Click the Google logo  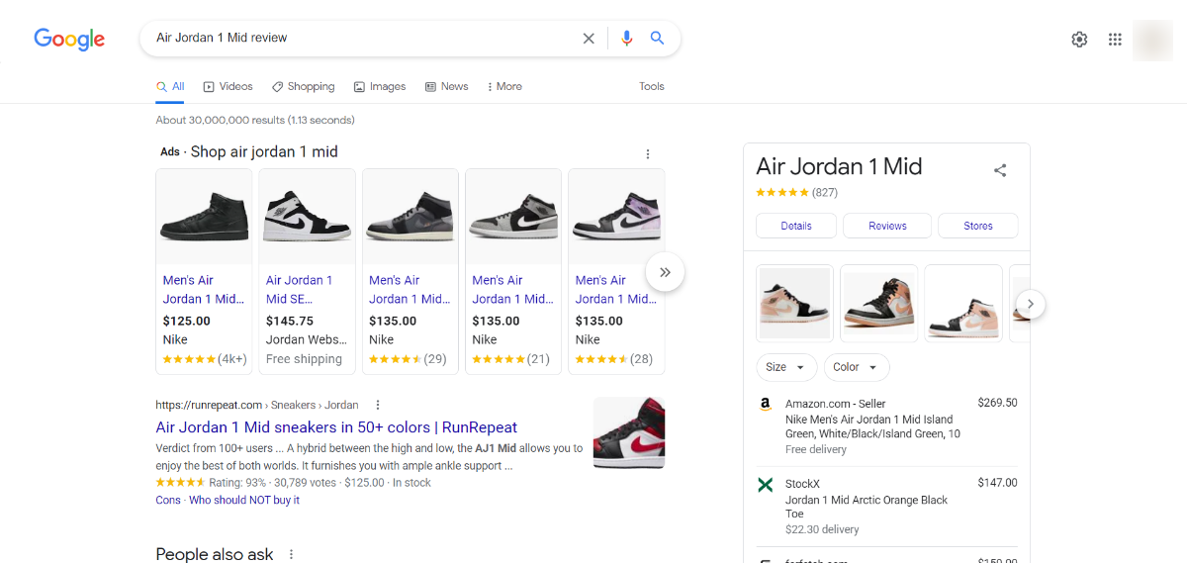pyautogui.click(x=69, y=39)
